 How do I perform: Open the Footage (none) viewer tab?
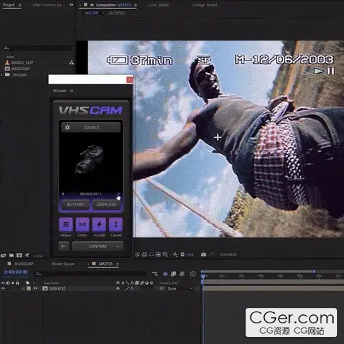(205, 5)
